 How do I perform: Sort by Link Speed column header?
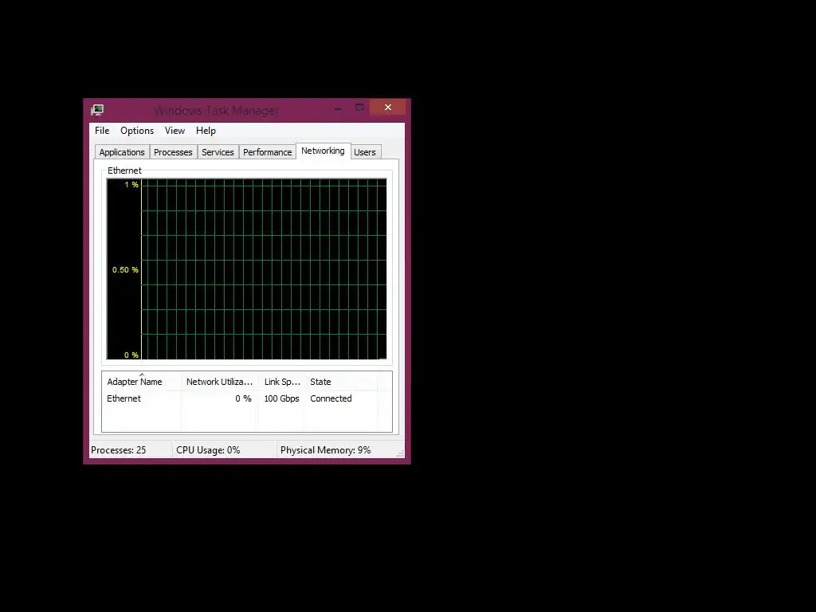tap(282, 382)
